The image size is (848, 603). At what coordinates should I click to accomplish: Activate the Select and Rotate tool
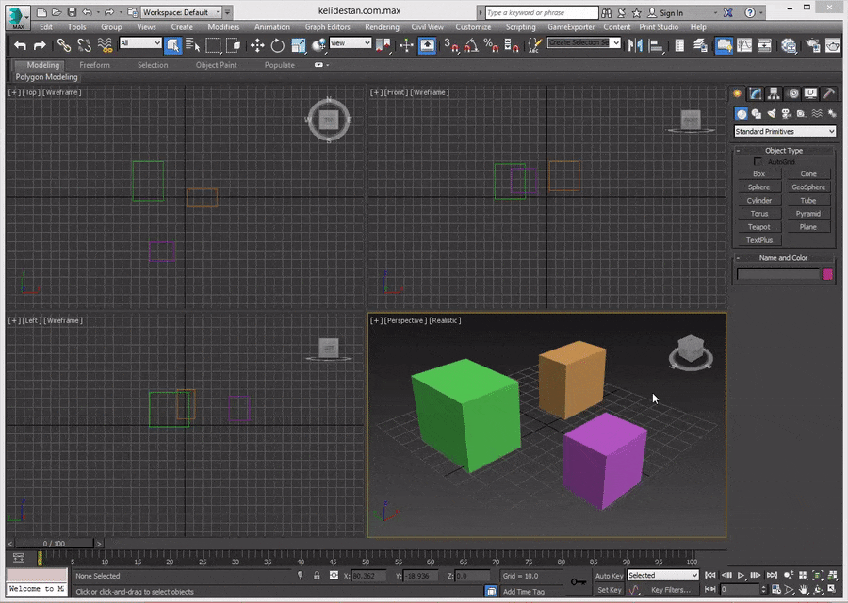pos(277,45)
